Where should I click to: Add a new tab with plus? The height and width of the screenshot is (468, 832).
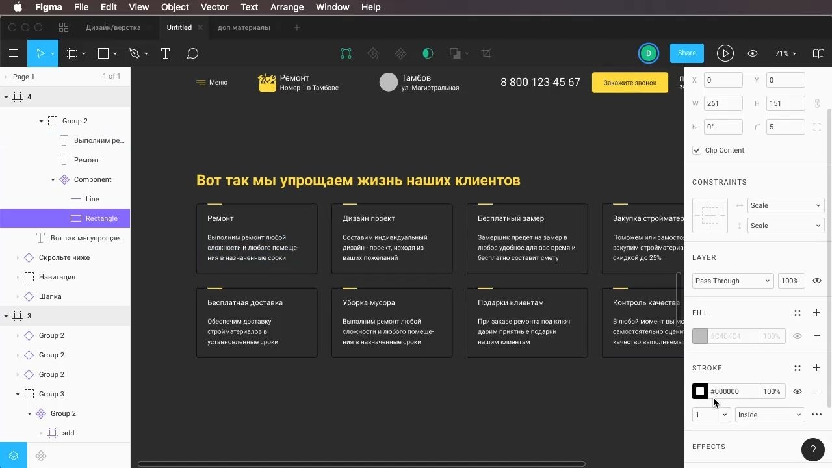tap(297, 27)
